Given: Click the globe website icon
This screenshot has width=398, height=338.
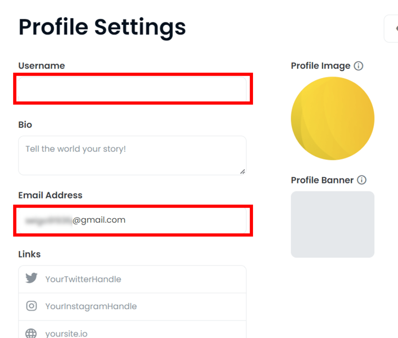Looking at the screenshot, I should click(31, 333).
